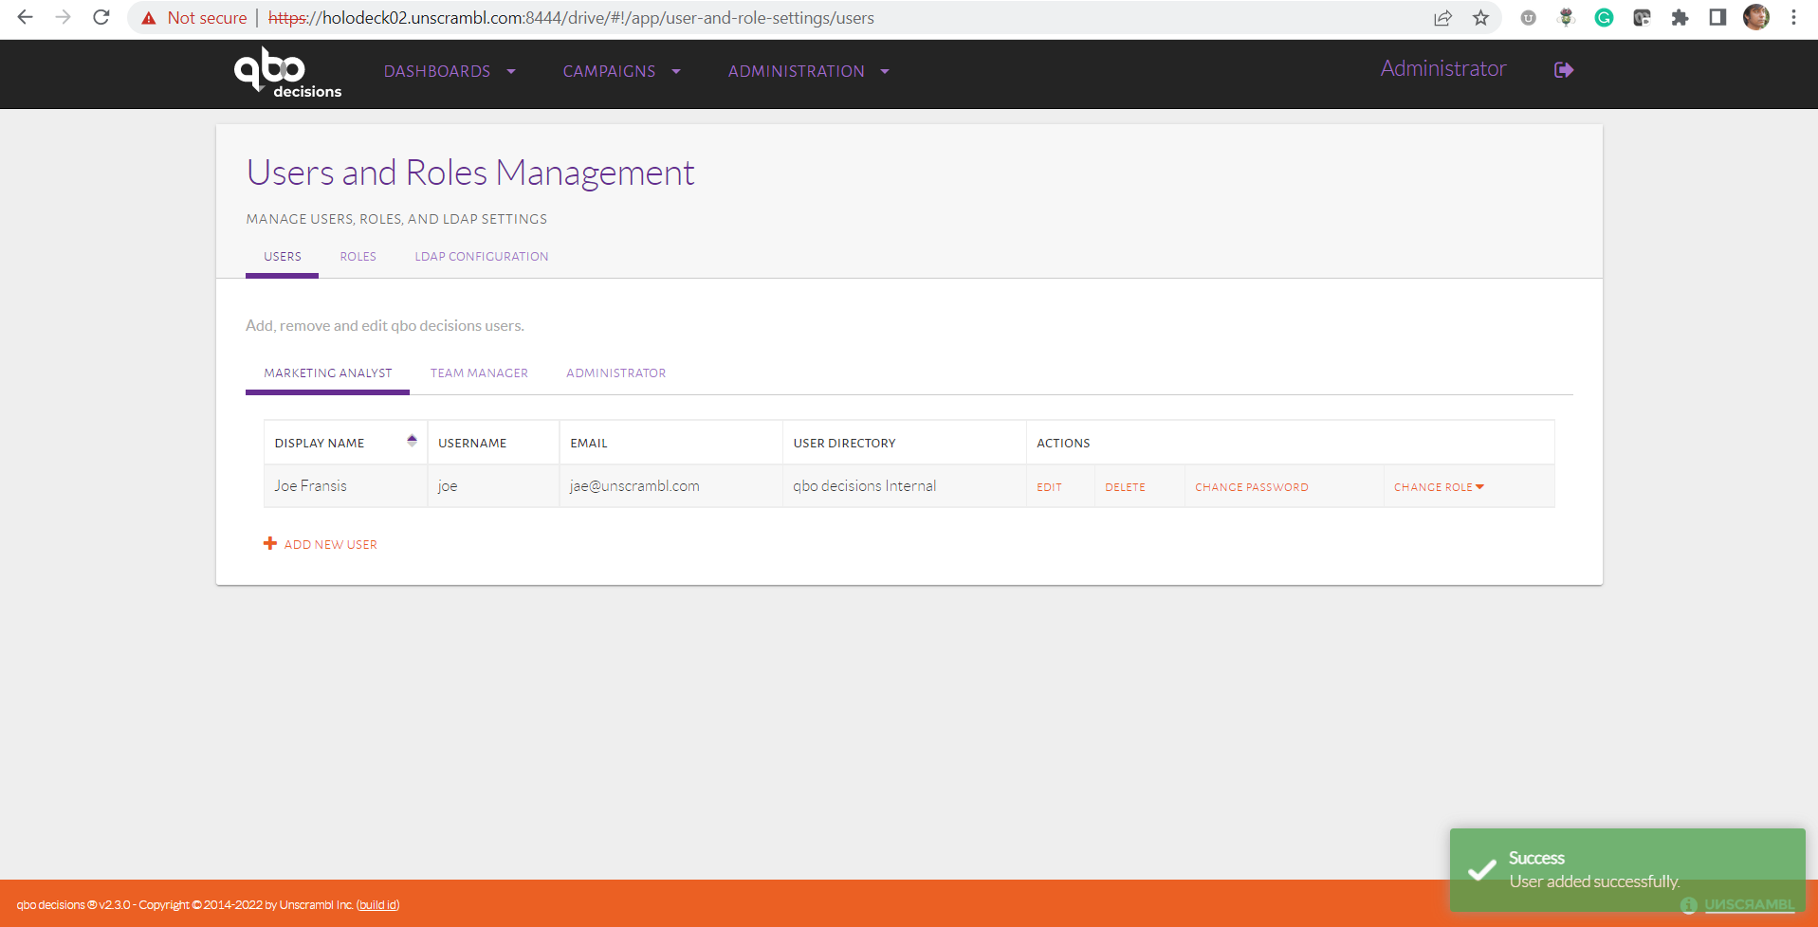The width and height of the screenshot is (1818, 927).
Task: Click the share page icon in address bar
Action: pos(1442,18)
